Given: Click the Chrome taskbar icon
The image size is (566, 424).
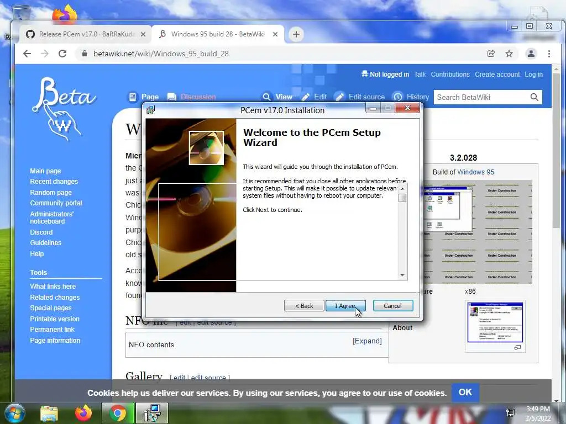Looking at the screenshot, I should [118, 413].
